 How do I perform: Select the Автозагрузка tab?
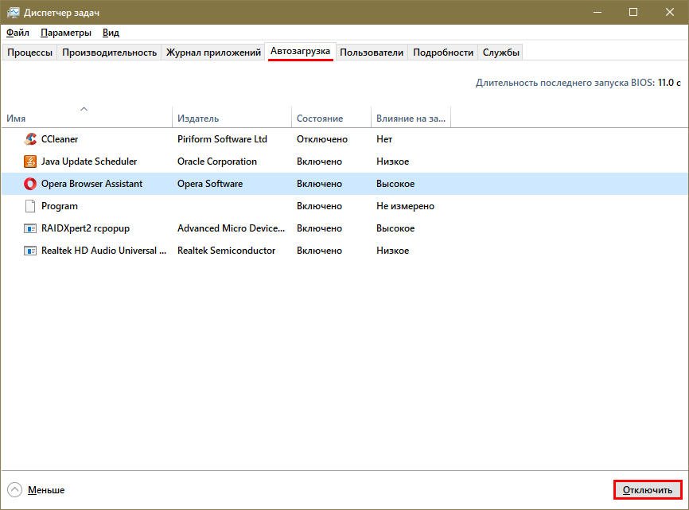[x=300, y=52]
